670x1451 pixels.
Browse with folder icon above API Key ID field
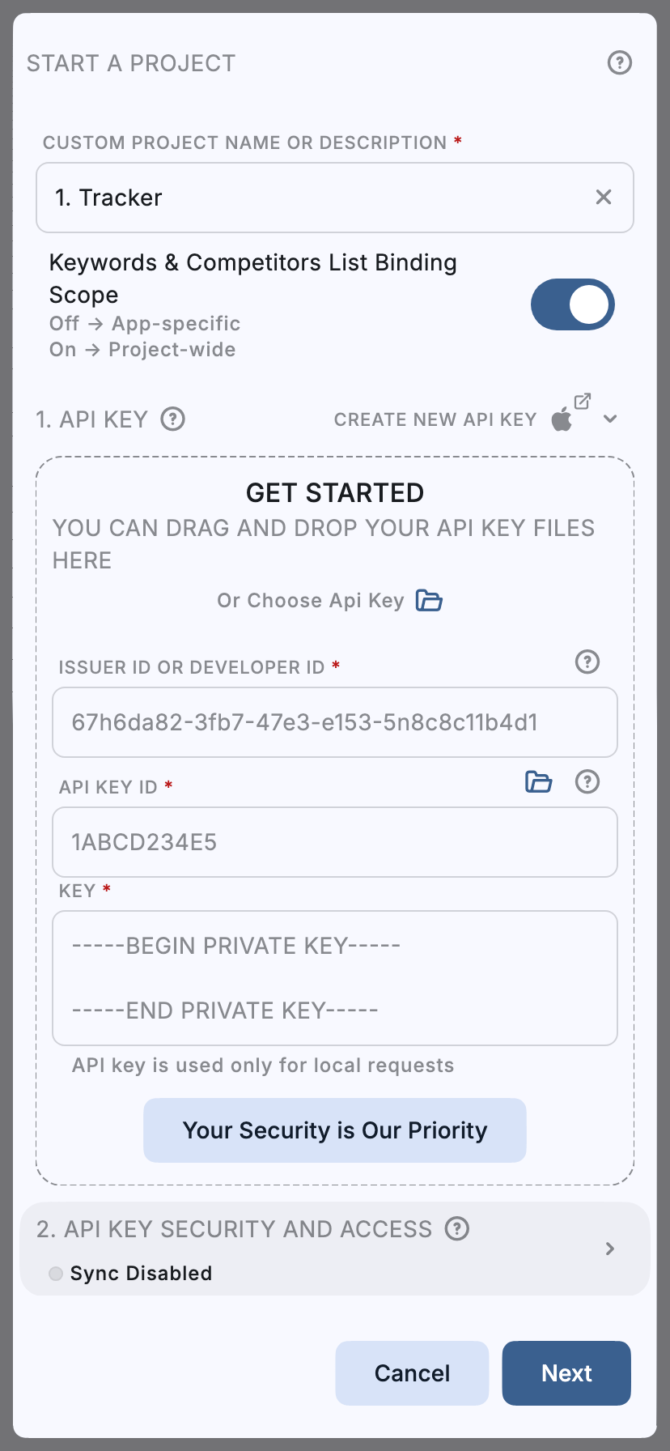click(x=539, y=781)
